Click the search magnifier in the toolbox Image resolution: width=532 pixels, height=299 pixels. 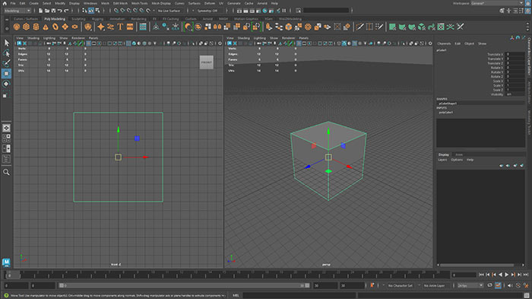click(x=6, y=172)
